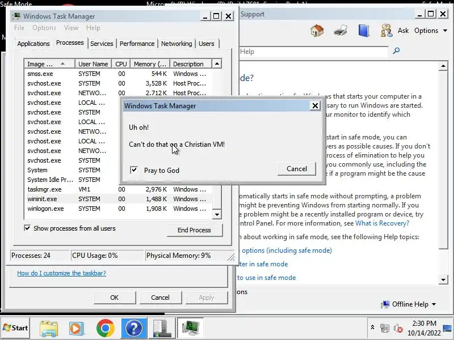The width and height of the screenshot is (454, 340).
Task: Select the System Idle Process row
Action: pyautogui.click(x=73, y=180)
